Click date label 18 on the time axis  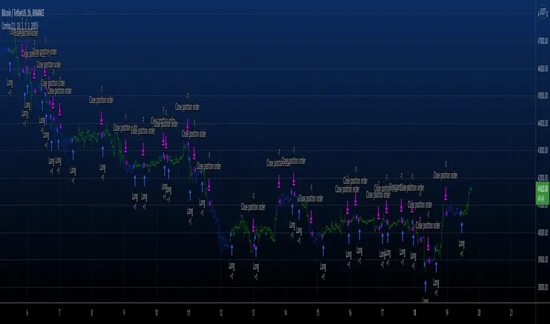click(x=414, y=312)
